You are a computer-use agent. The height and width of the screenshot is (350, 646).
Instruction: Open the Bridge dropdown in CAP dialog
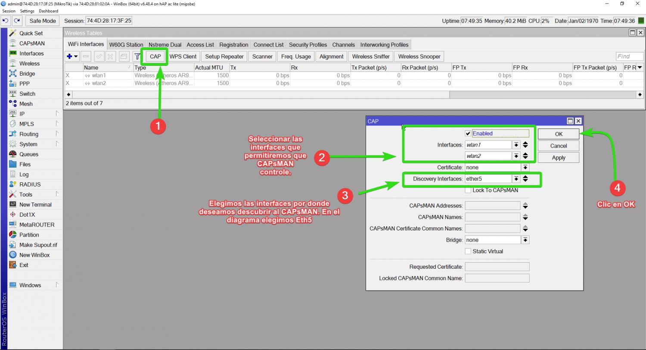[525, 240]
